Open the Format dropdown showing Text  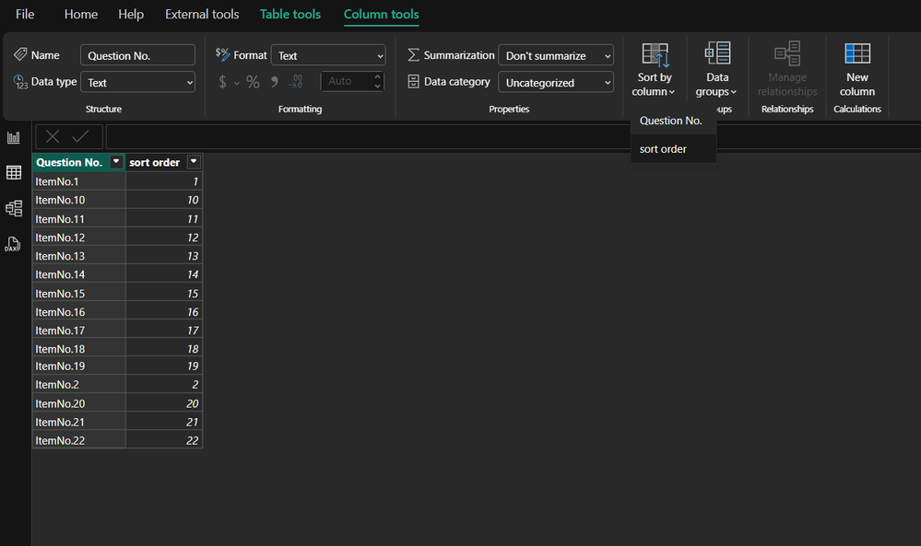pos(328,56)
